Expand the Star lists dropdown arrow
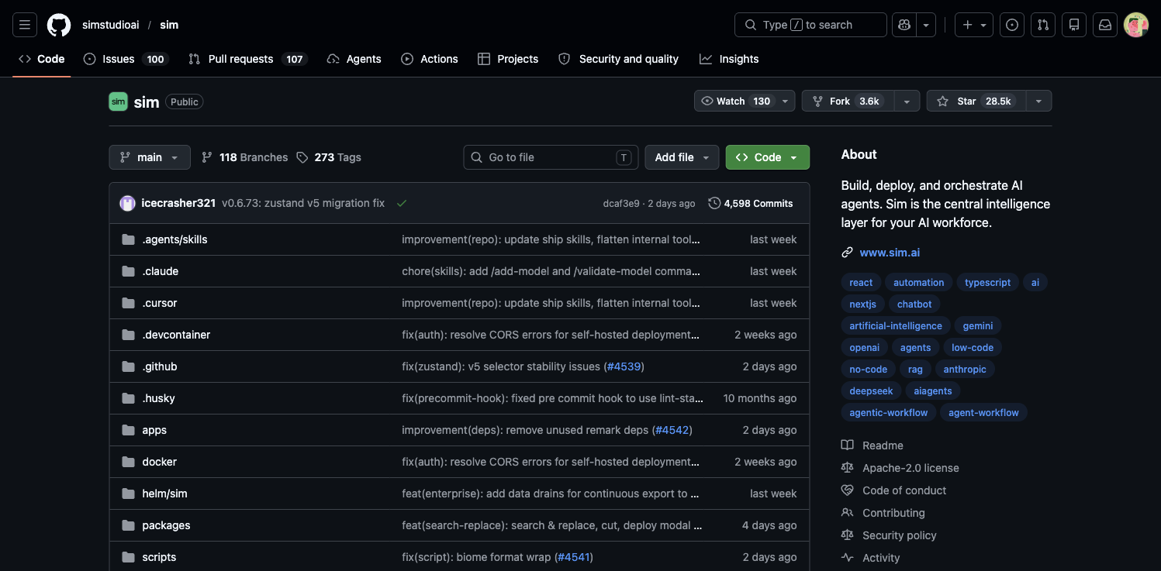Screen dimensions: 1161x571 [1038, 101]
